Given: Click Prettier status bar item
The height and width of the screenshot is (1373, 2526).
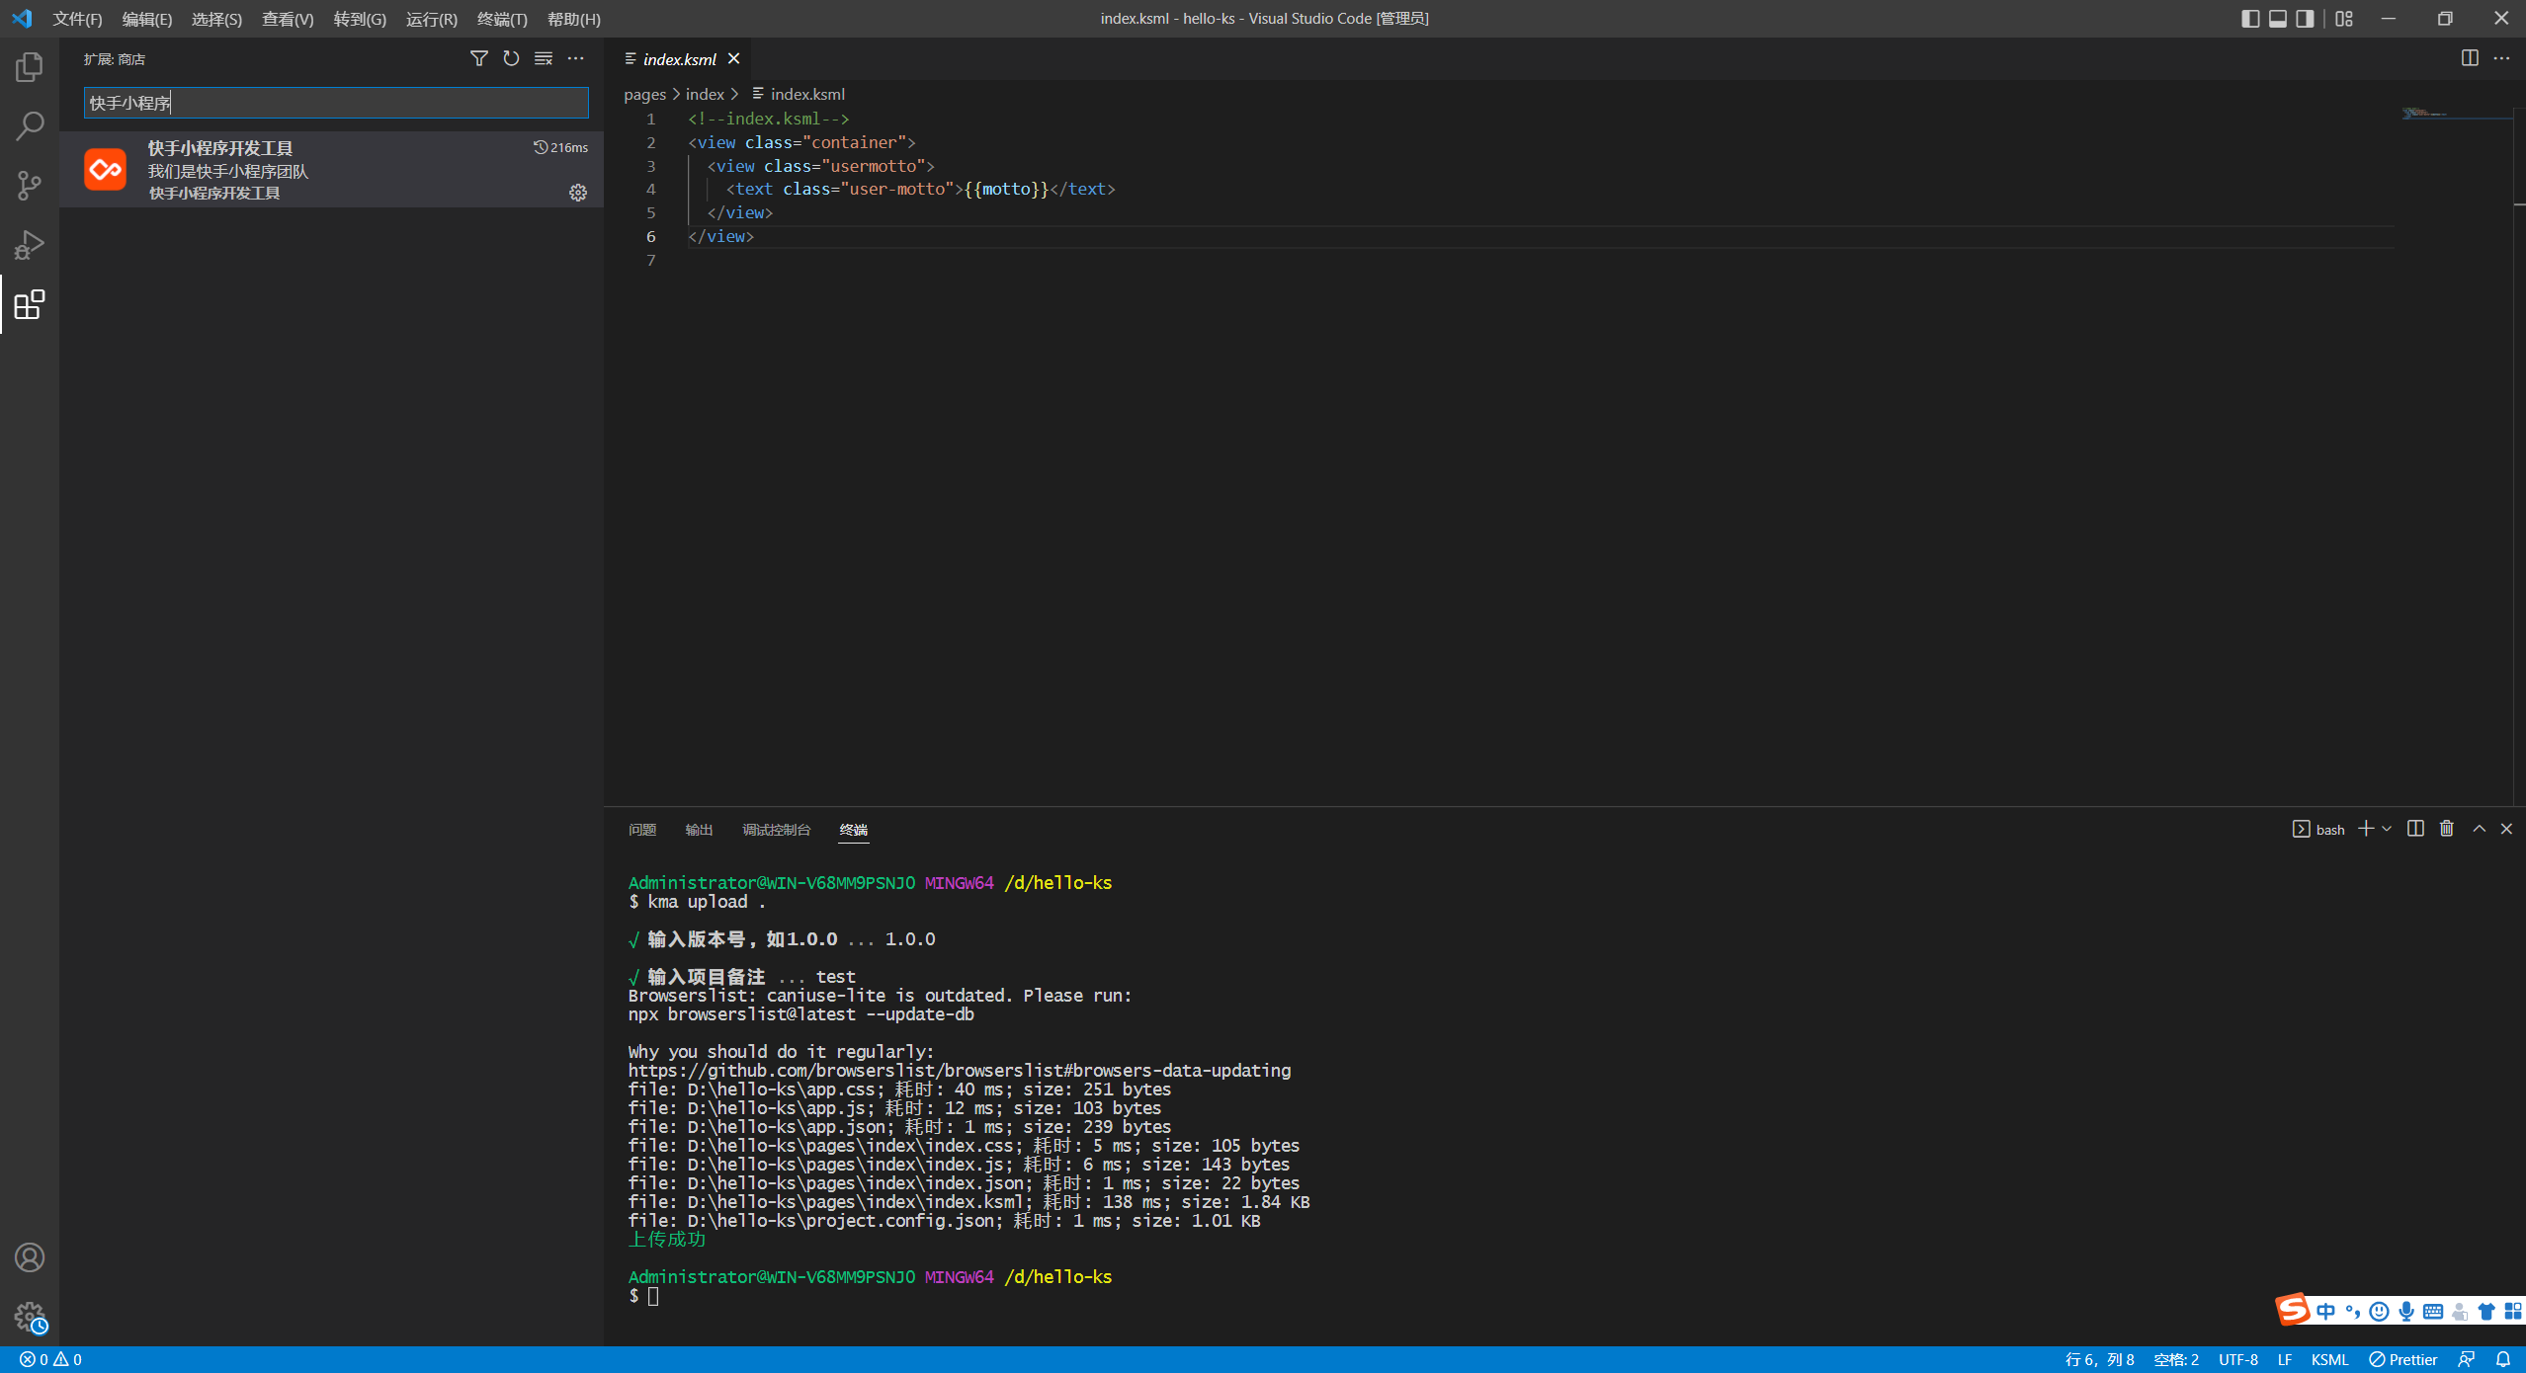Looking at the screenshot, I should tap(2402, 1360).
